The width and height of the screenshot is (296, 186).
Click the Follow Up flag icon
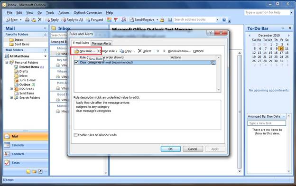click(x=116, y=19)
